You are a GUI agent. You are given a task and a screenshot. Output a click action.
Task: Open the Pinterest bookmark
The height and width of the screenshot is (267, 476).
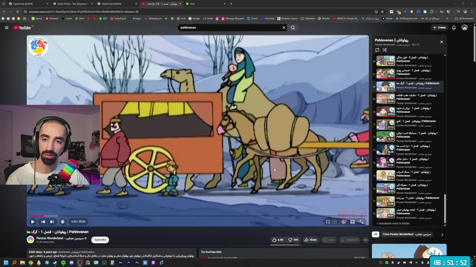52,19
